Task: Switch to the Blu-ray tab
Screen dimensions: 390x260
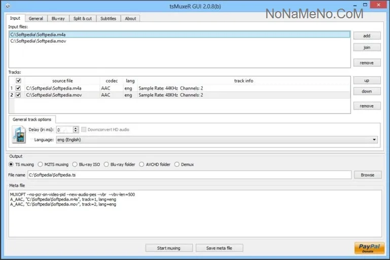Action: coord(58,18)
